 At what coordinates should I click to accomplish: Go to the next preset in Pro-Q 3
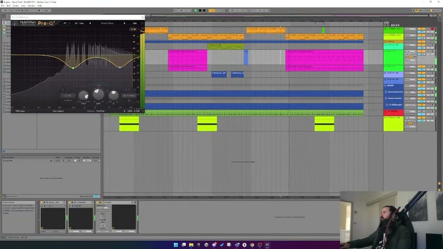pos(124,23)
